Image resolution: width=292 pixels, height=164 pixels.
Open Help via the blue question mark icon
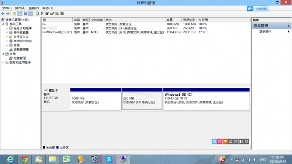click(x=26, y=14)
